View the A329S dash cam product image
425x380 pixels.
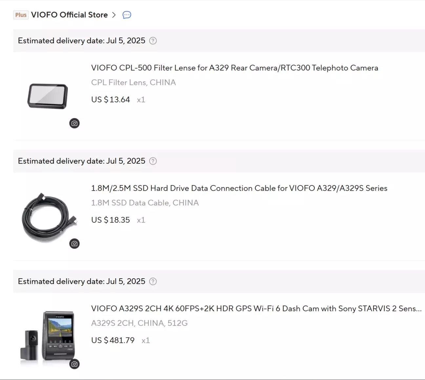pos(48,338)
